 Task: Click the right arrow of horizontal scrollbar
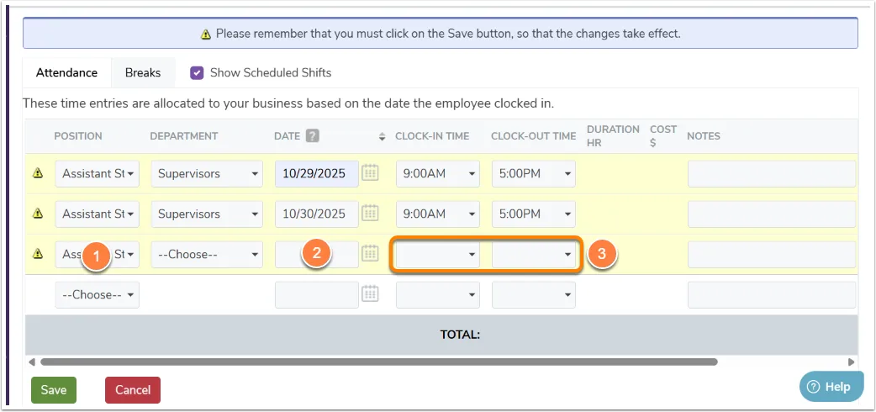coord(852,362)
